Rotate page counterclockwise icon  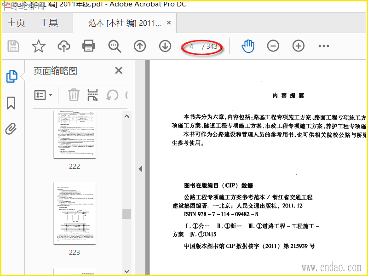(112, 95)
